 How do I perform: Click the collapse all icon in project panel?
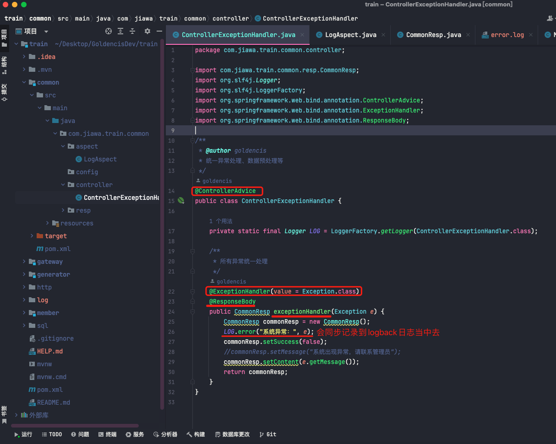pyautogui.click(x=132, y=31)
